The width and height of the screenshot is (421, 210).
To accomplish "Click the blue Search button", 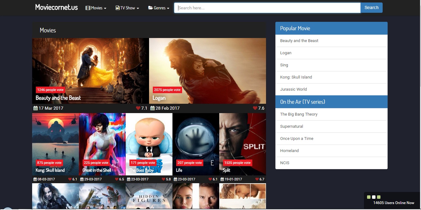I will point(371,8).
